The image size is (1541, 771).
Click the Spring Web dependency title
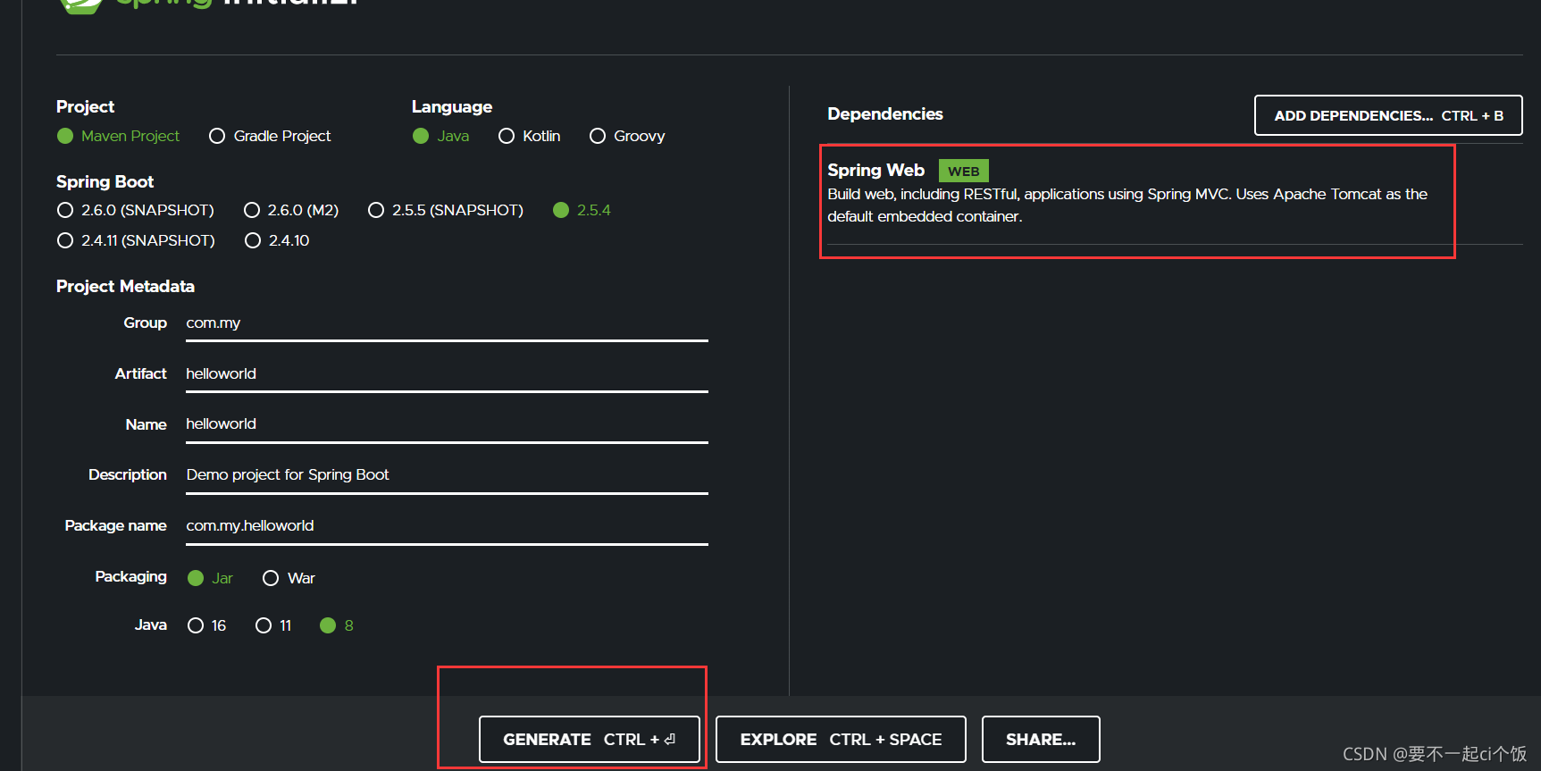click(x=875, y=170)
